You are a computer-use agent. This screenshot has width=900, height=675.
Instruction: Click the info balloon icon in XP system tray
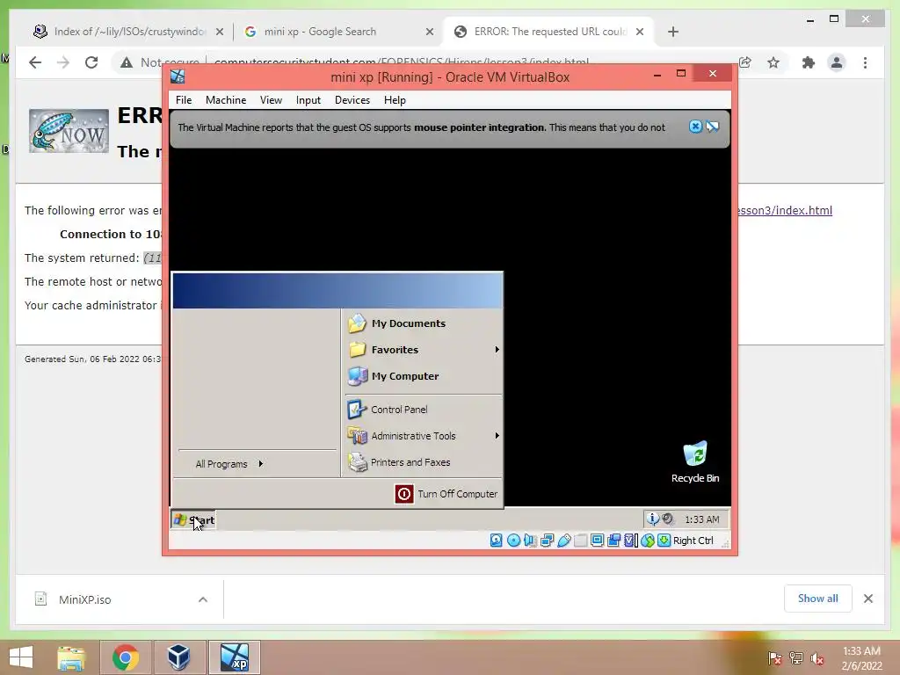click(653, 519)
